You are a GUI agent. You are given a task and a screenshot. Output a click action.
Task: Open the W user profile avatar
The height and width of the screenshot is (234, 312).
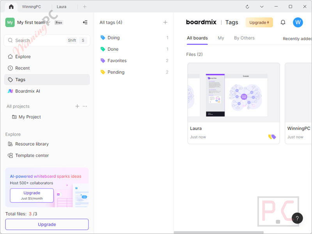[x=298, y=23]
